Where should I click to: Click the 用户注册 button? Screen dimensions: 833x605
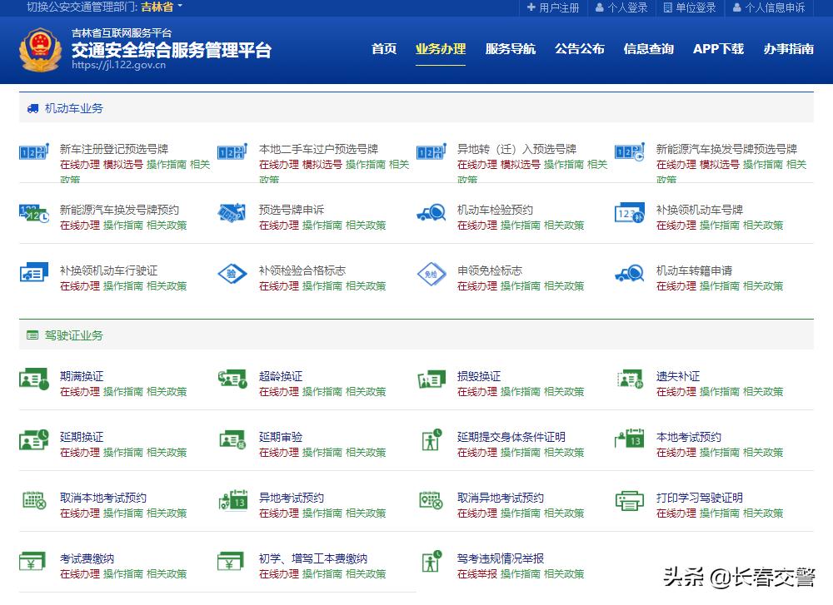[x=553, y=7]
